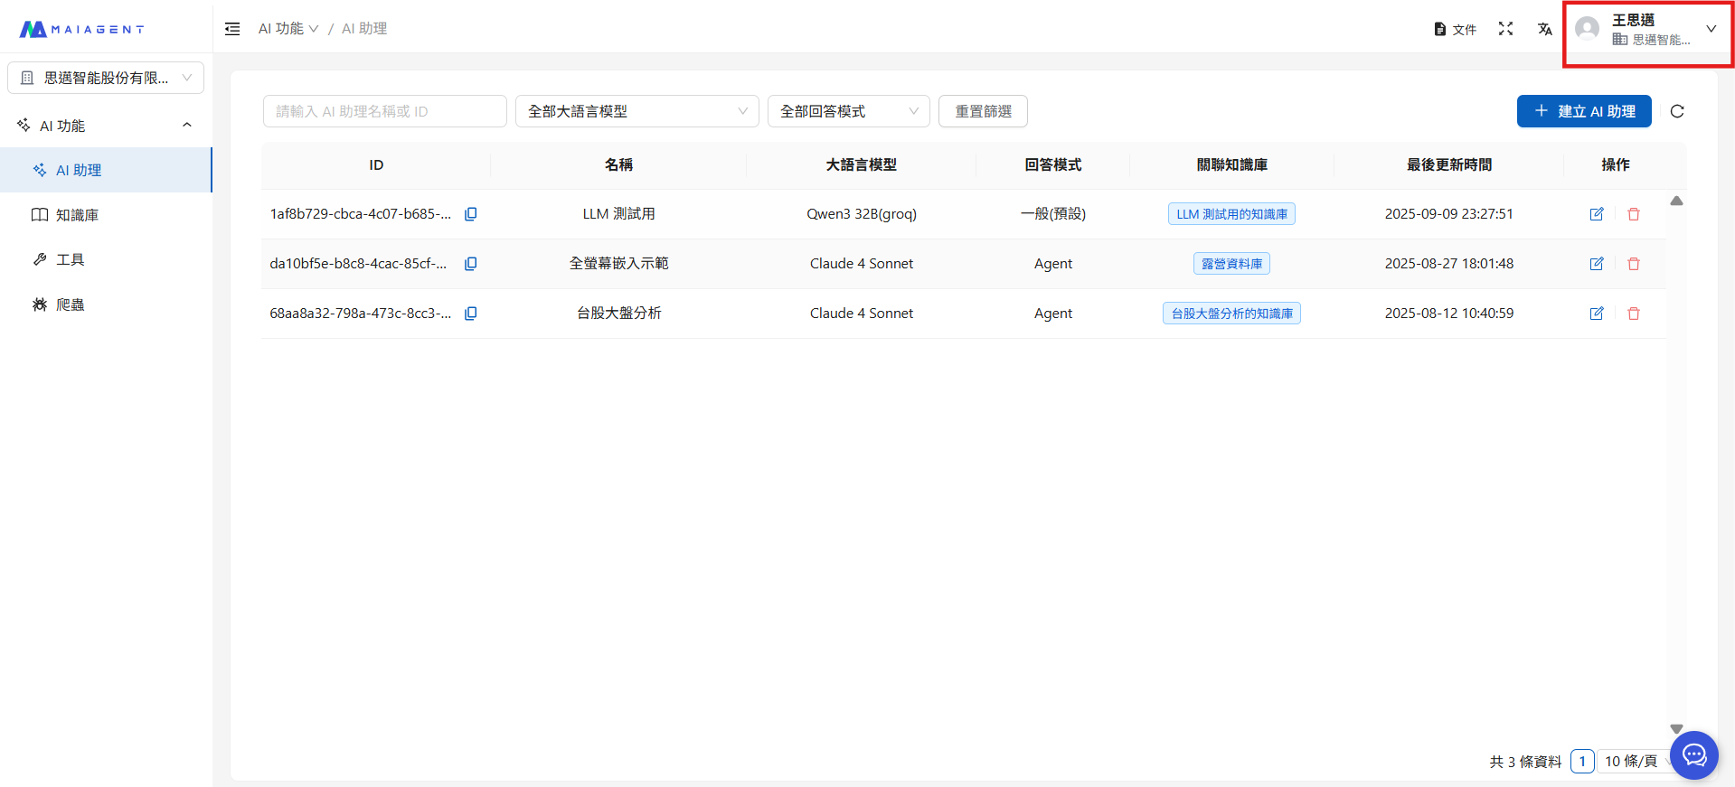Click the fullscreen toggle icon
The image size is (1735, 787).
(1505, 29)
